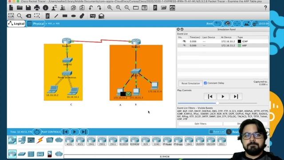The image size is (284, 160).
Task: Click Event List button in bottom bar
Action: pyautogui.click(x=217, y=132)
